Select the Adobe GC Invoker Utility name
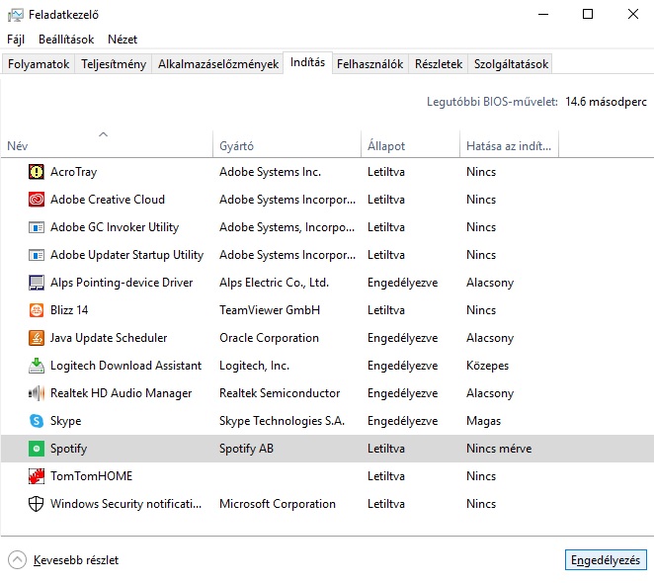 115,227
